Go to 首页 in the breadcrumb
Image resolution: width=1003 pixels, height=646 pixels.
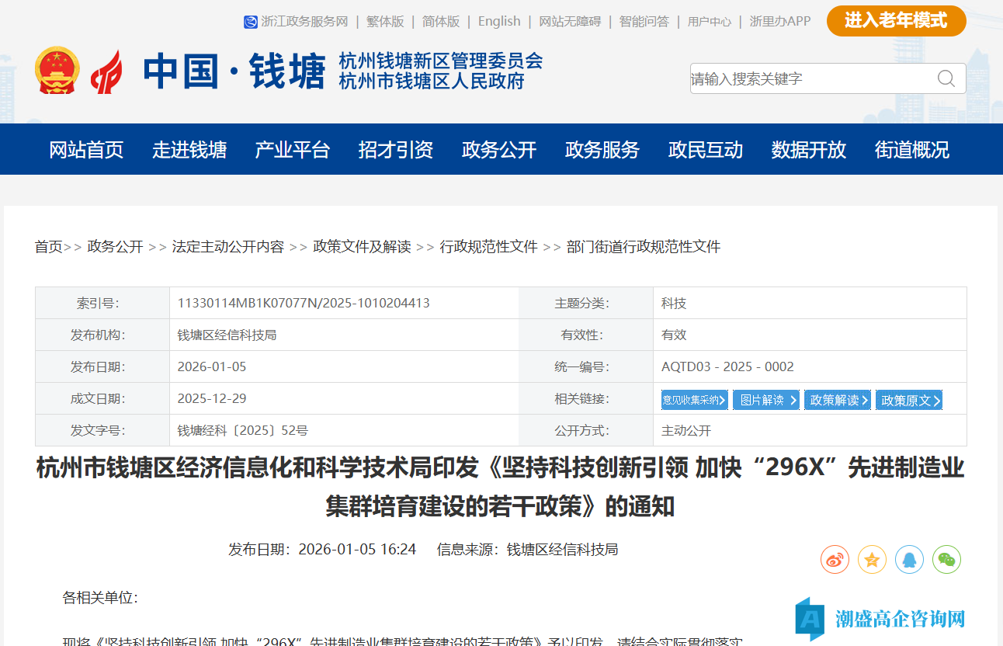coord(48,247)
